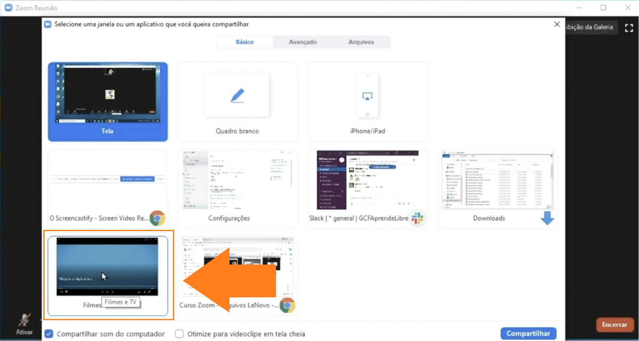Screen dimensions: 639x341
Task: Unmute with the Ativar microphone icon
Action: click(x=24, y=324)
